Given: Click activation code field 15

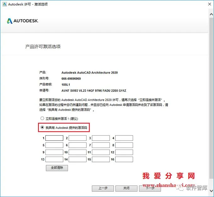Looking at the screenshot, I should pyautogui.click(x=101, y=159).
